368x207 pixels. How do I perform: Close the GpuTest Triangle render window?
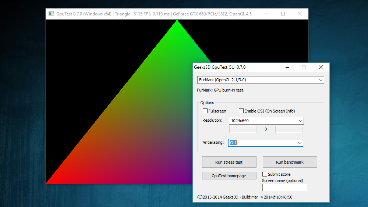tap(300, 14)
